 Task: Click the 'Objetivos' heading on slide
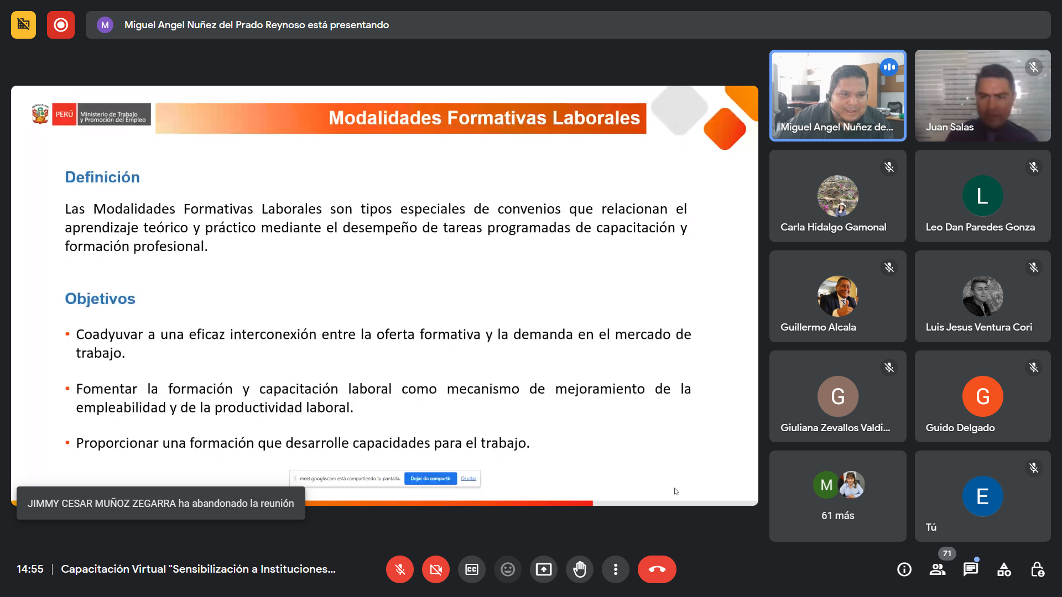[x=100, y=298]
